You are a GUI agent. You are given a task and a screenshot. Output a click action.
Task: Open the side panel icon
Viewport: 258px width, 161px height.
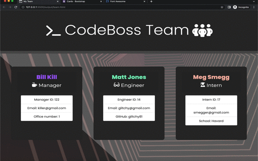click(229, 7)
